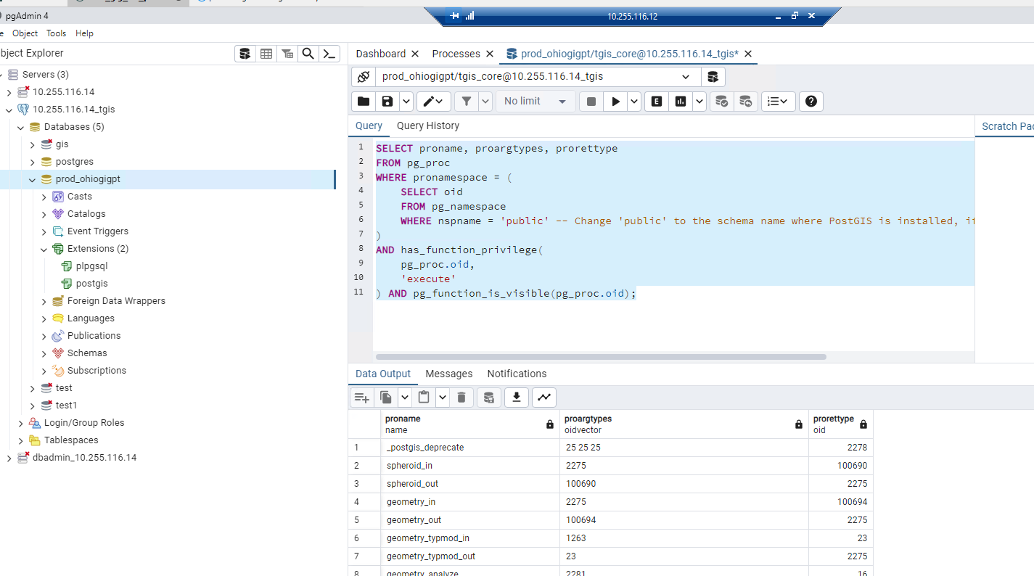Open the No limit rows dropdown

(x=536, y=102)
